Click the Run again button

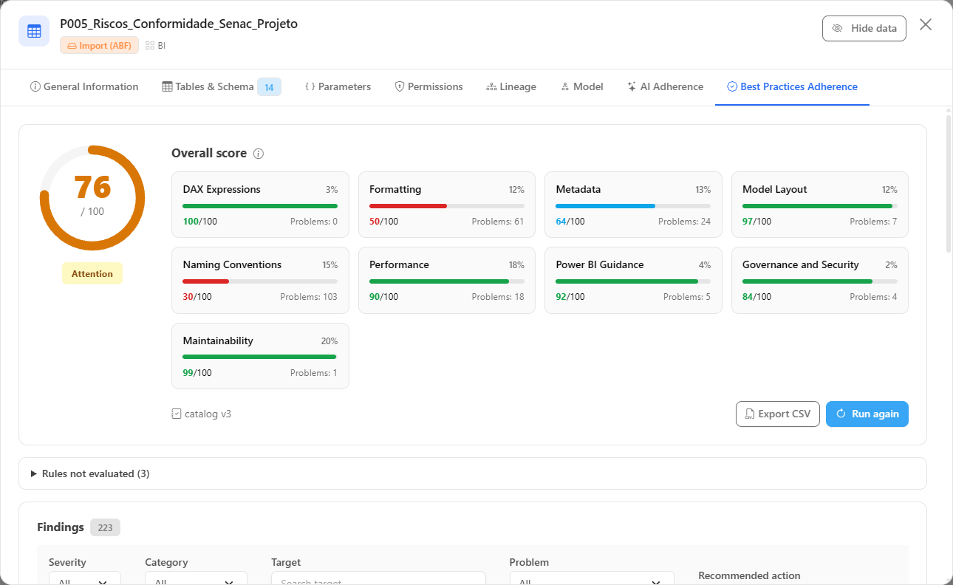point(867,414)
